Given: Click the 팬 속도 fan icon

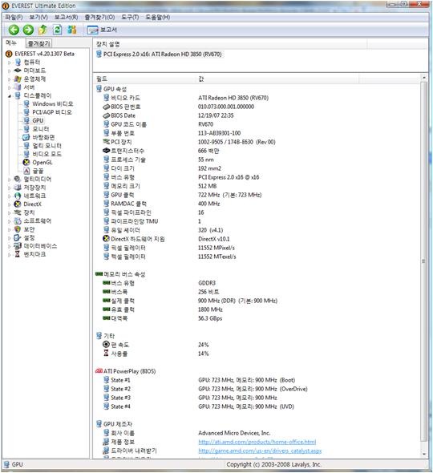Looking at the screenshot, I should tap(106, 345).
